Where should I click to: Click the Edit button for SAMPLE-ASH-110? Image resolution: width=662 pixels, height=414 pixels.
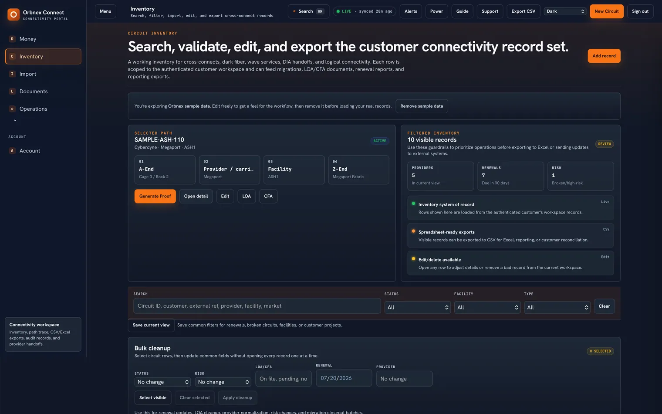225,196
